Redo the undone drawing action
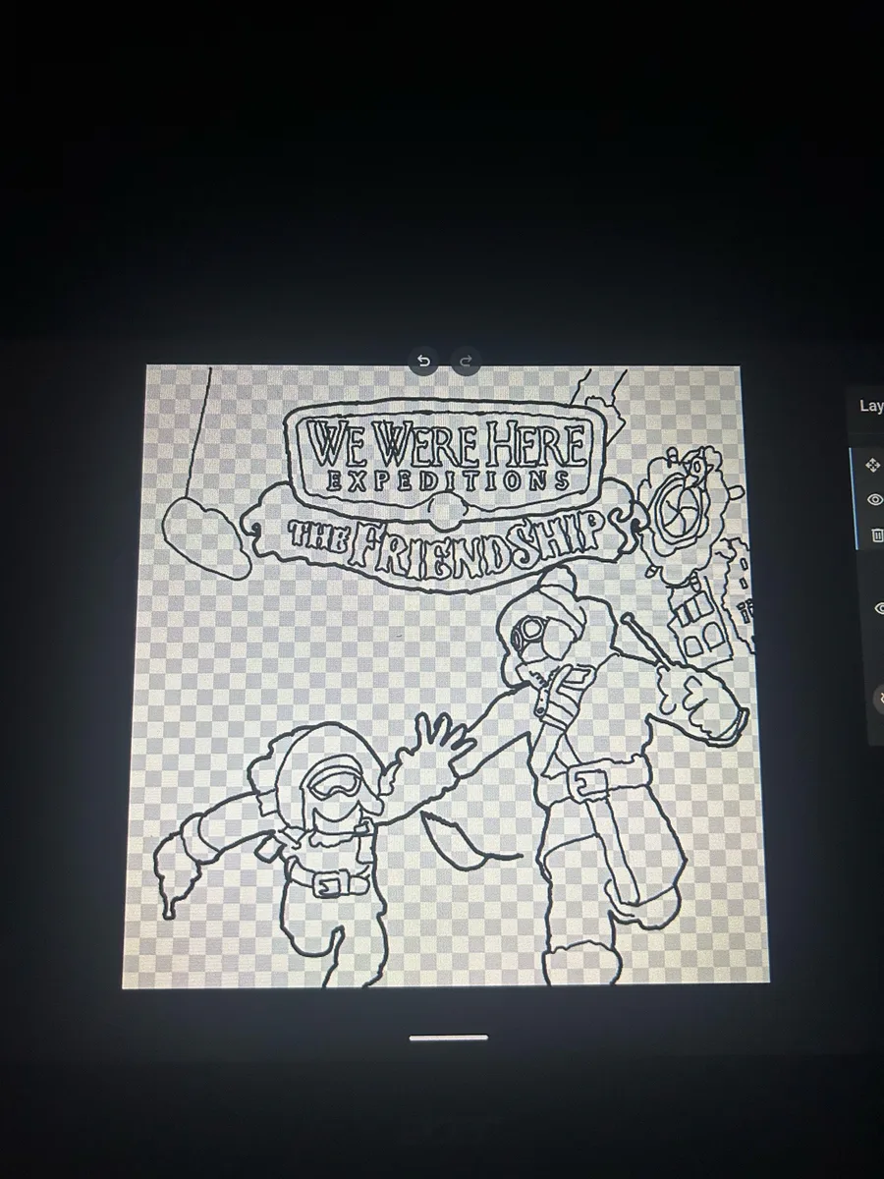The width and height of the screenshot is (884, 1179). tap(467, 361)
